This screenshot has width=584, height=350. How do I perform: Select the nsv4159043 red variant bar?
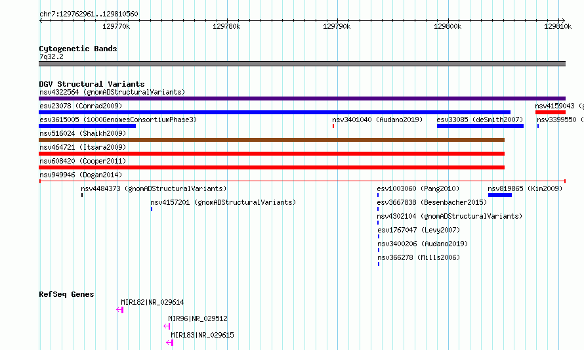click(x=550, y=112)
